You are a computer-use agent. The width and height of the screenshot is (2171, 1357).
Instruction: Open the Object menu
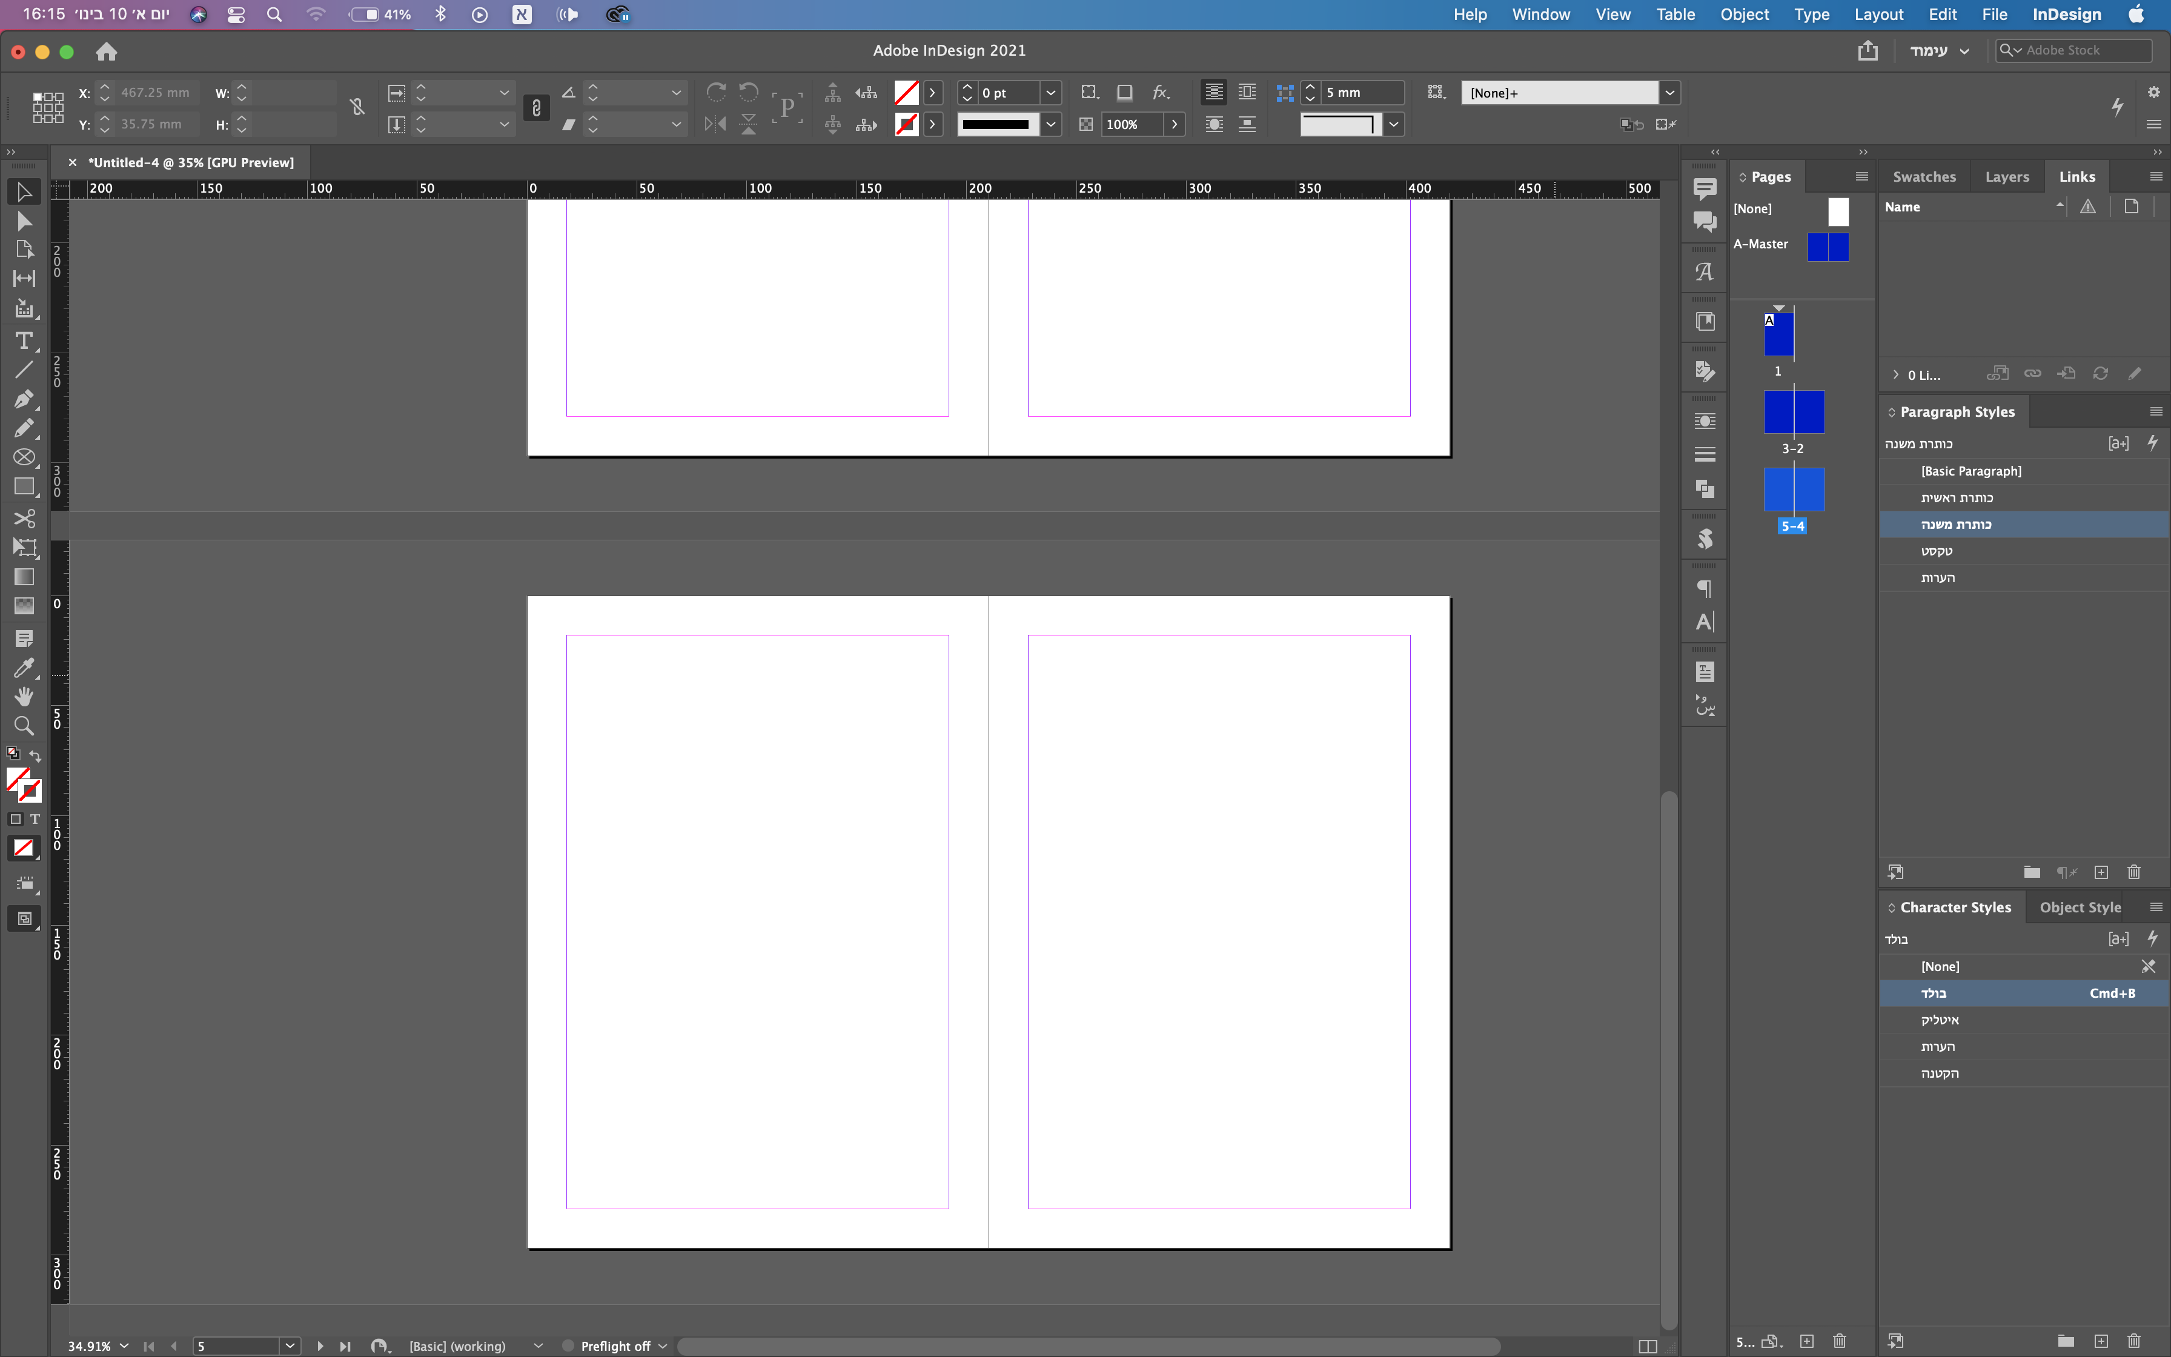coord(1744,15)
